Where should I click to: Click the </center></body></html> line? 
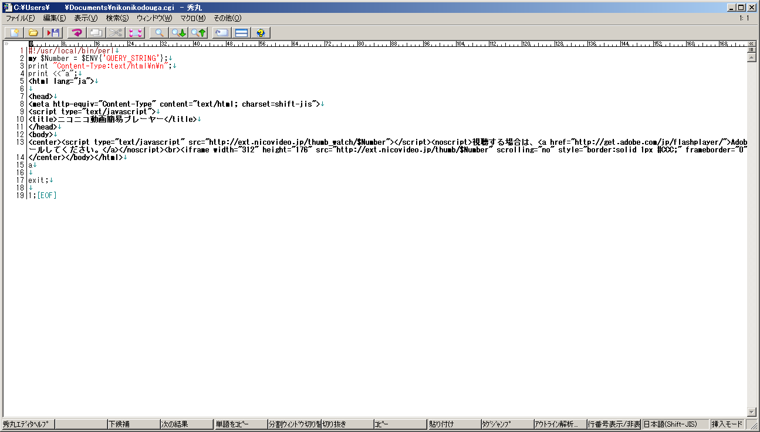pos(77,158)
